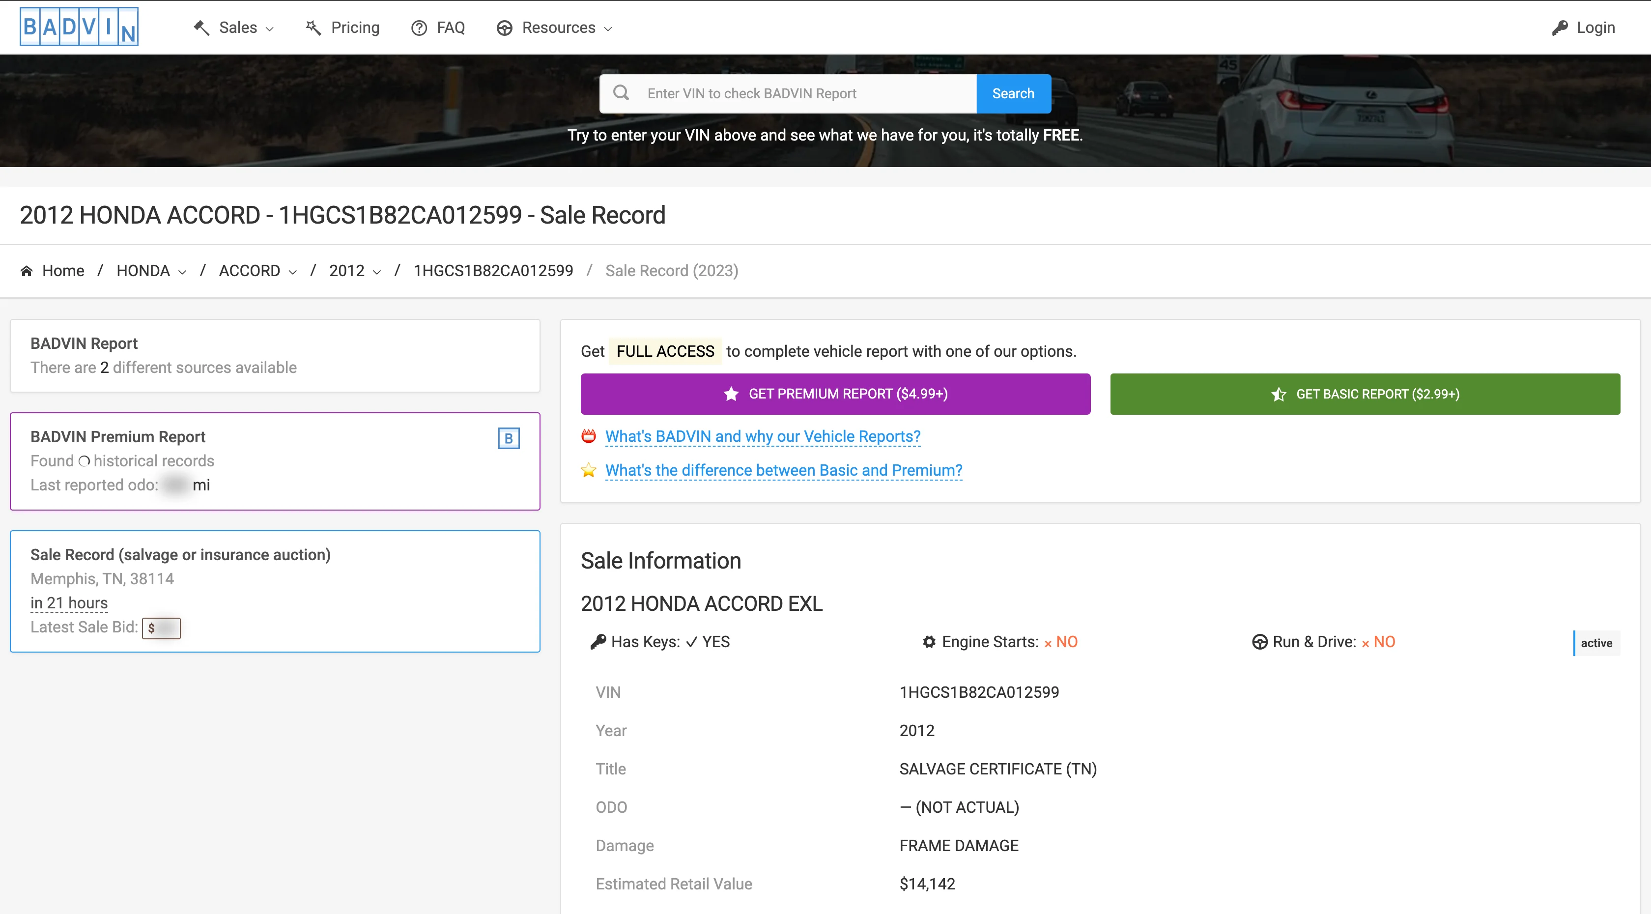The width and height of the screenshot is (1651, 914).
Task: Click the yellow star icon beside Basic/Premium link
Action: click(588, 470)
